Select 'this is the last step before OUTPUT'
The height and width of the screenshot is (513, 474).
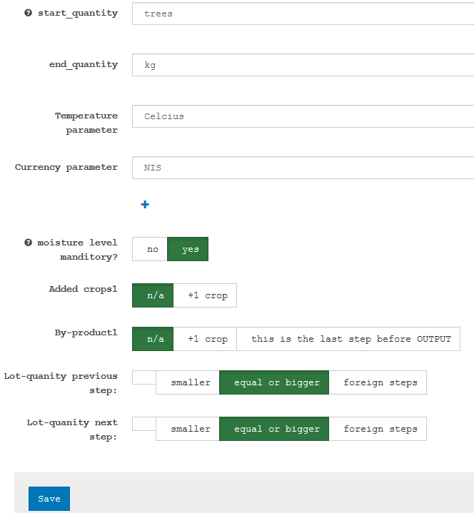[348, 339]
